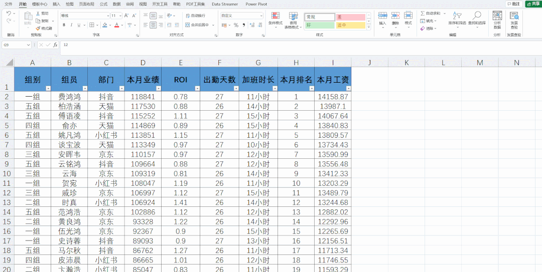Toggle bold formatting

pos(64,25)
